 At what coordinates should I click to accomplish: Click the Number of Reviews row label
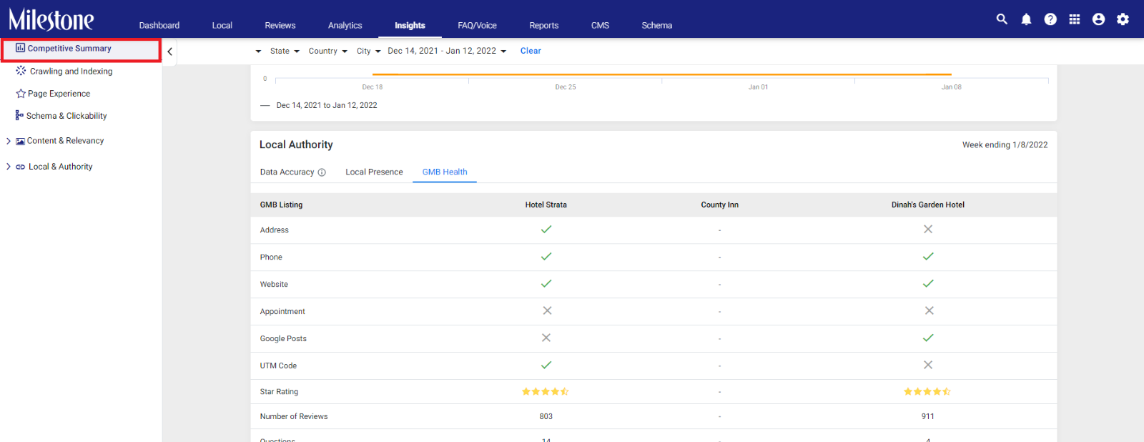click(x=294, y=416)
